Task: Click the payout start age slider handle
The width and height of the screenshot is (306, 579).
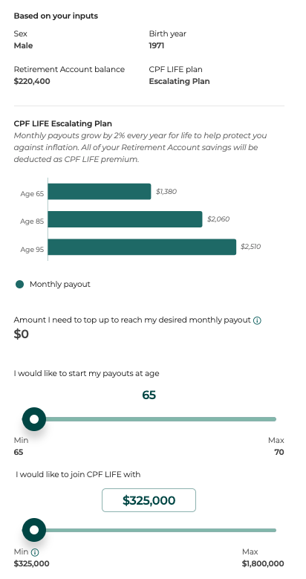Action: tap(34, 419)
